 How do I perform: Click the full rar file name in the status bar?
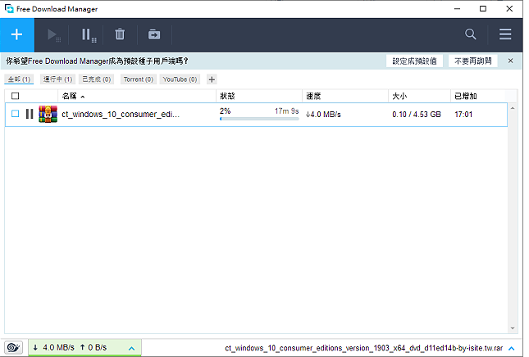click(x=363, y=348)
